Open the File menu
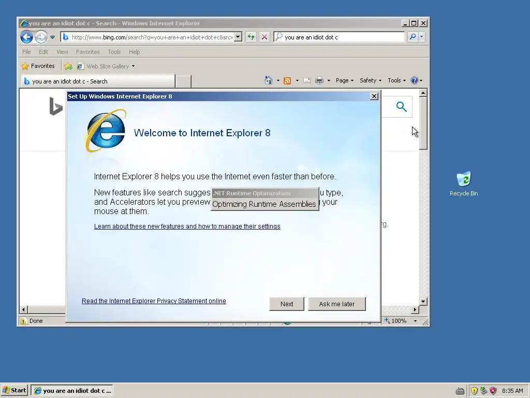 point(26,52)
